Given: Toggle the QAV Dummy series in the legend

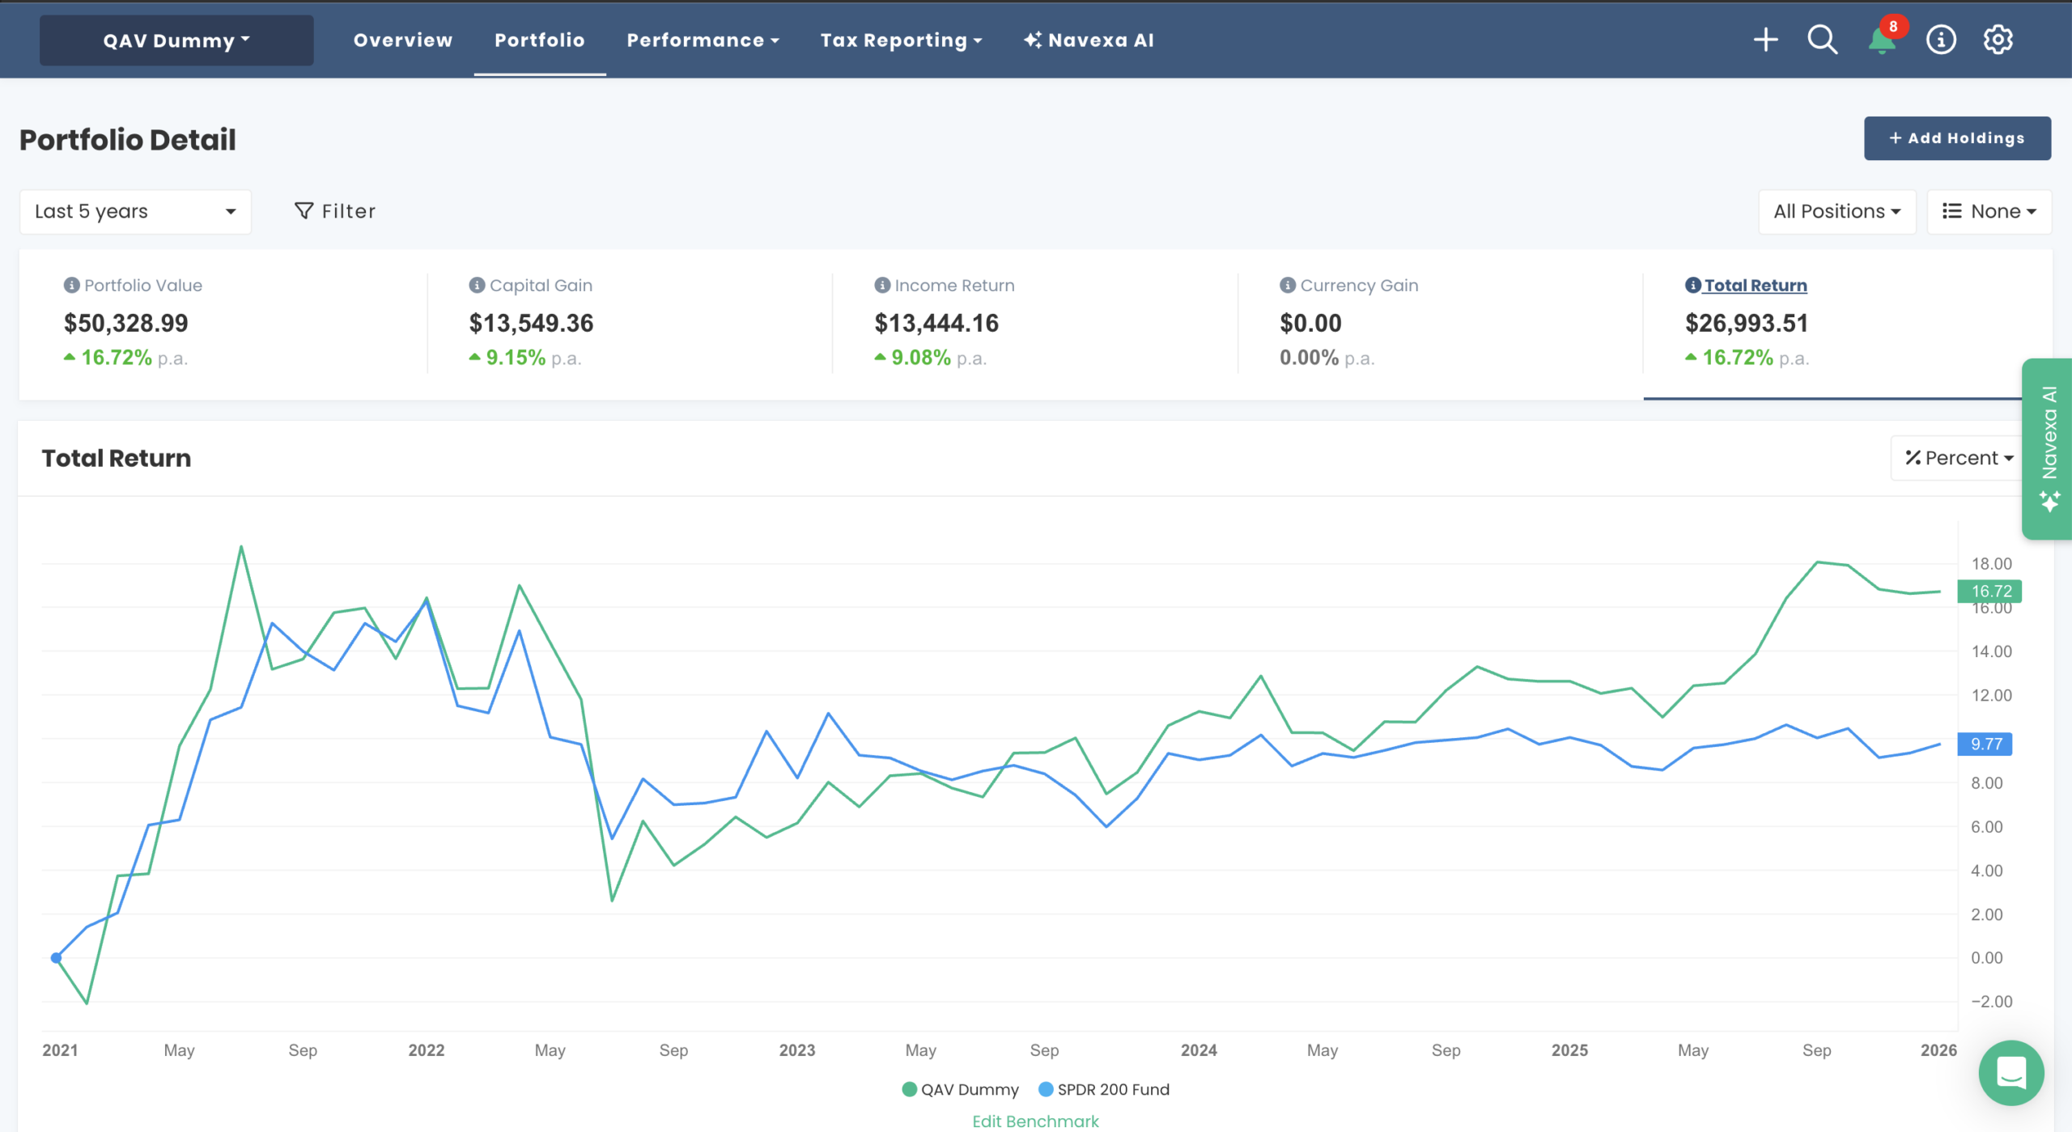Looking at the screenshot, I should tap(961, 1089).
